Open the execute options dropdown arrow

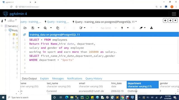pos(128,28)
